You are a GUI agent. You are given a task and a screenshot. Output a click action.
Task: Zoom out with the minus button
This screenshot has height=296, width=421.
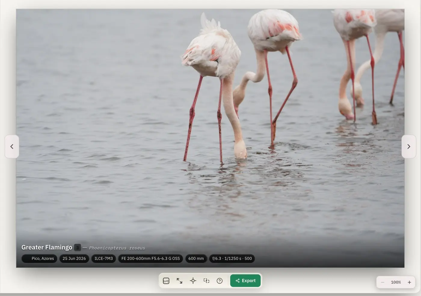click(x=383, y=282)
